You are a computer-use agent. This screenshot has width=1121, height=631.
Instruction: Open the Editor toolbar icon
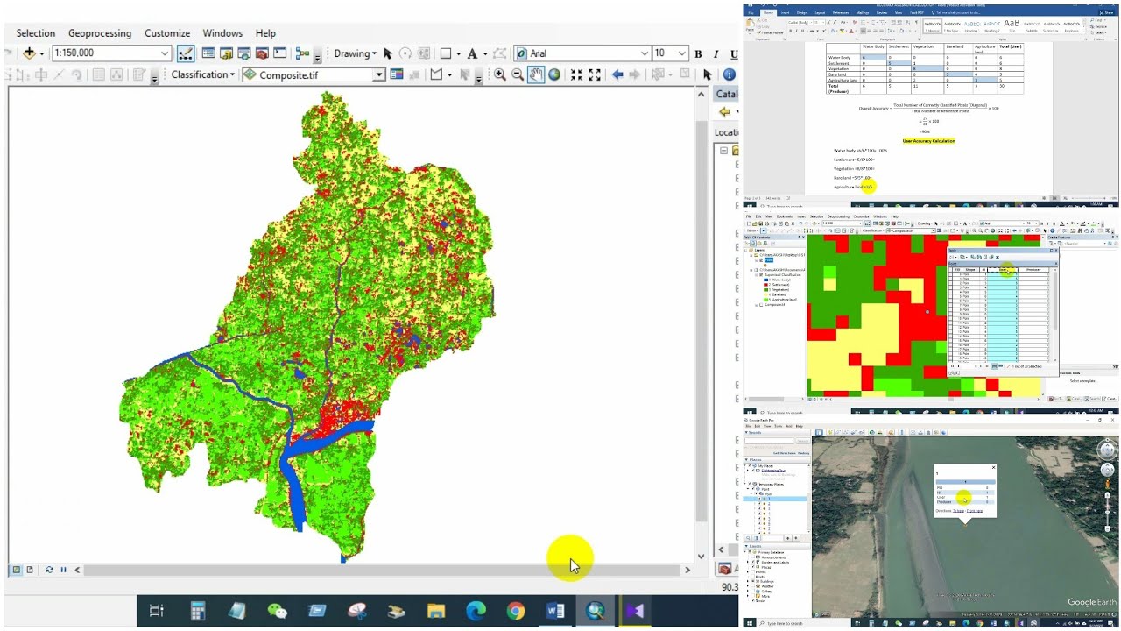186,53
